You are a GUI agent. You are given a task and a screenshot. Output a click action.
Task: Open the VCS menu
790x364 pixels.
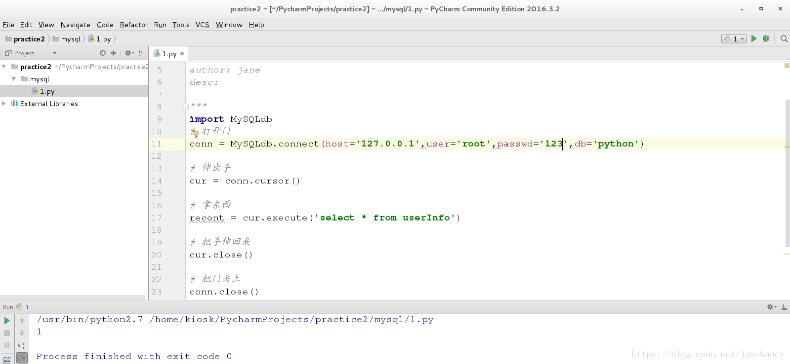[202, 25]
